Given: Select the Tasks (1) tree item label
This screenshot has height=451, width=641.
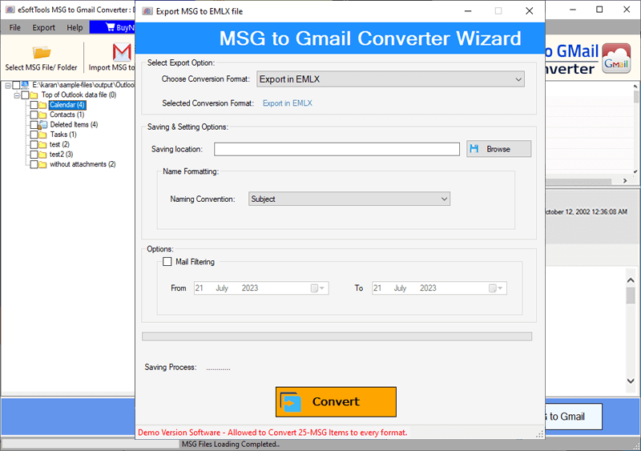Looking at the screenshot, I should (x=63, y=135).
